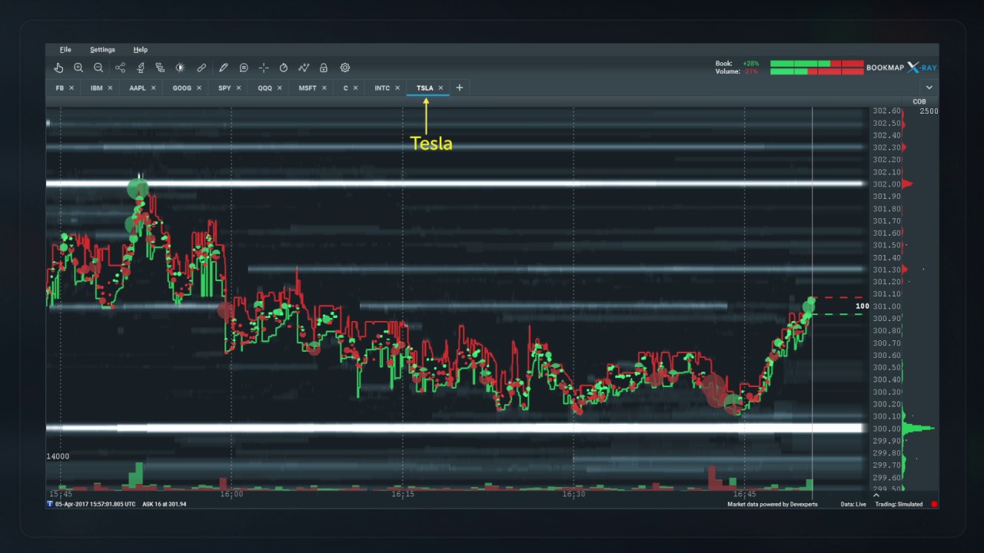
Task: Close the IBM tab
Action: click(110, 88)
